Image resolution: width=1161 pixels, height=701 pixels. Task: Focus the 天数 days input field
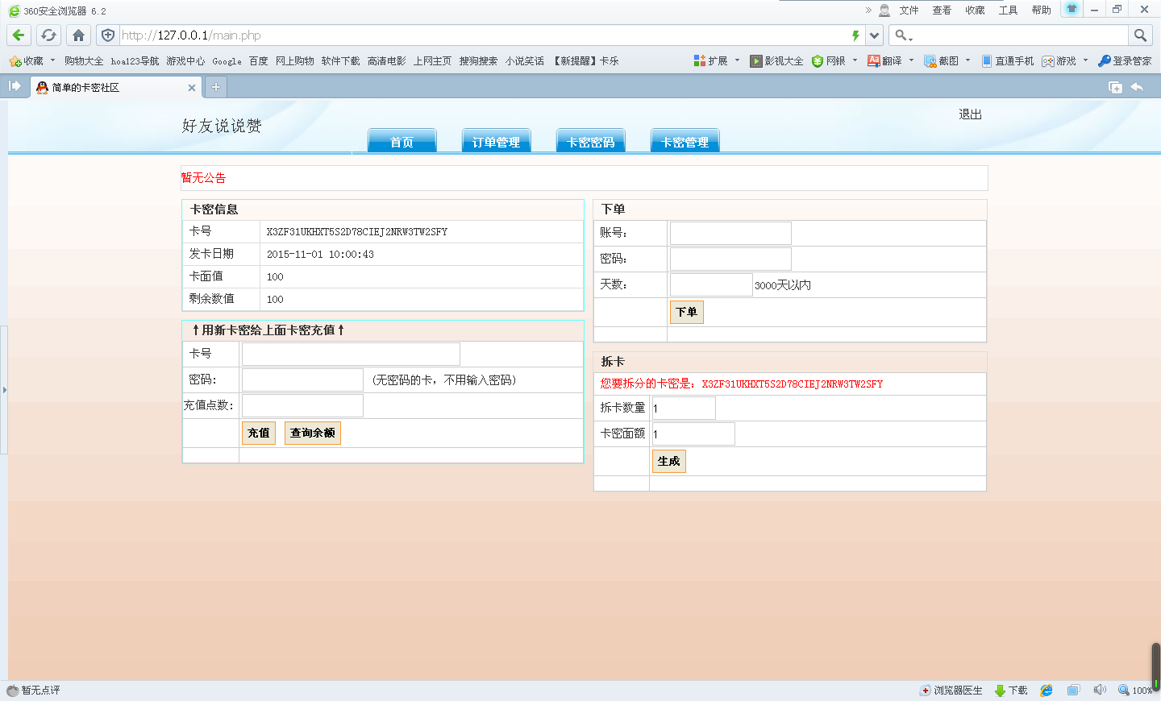tap(711, 285)
